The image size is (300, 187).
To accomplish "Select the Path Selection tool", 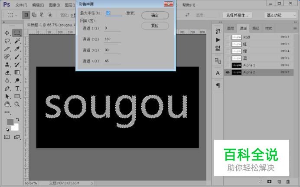I will [7, 96].
